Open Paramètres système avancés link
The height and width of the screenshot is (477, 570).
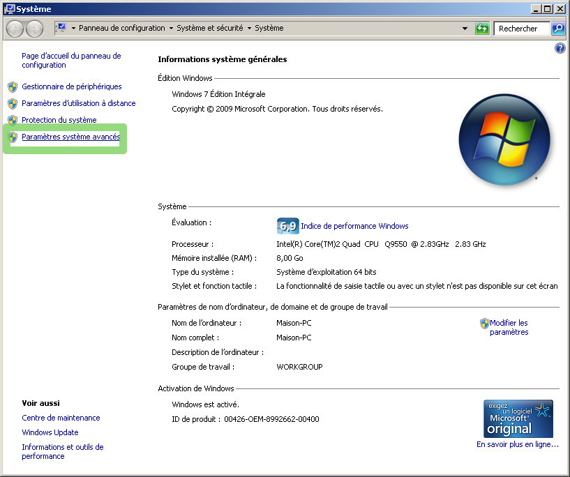point(70,137)
